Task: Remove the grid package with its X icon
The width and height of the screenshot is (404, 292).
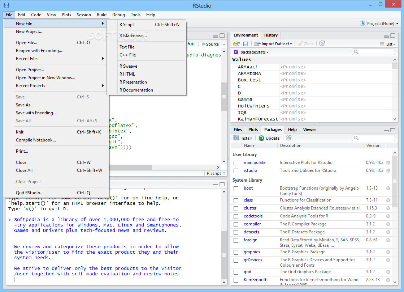Action: (x=388, y=272)
